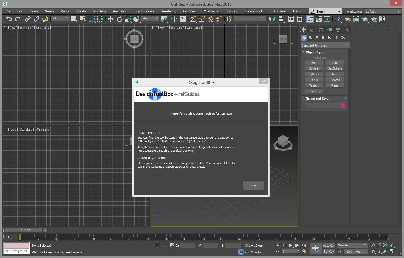Image resolution: width=404 pixels, height=258 pixels.
Task: Toggle Auto Key animation mode
Action: click(329, 246)
